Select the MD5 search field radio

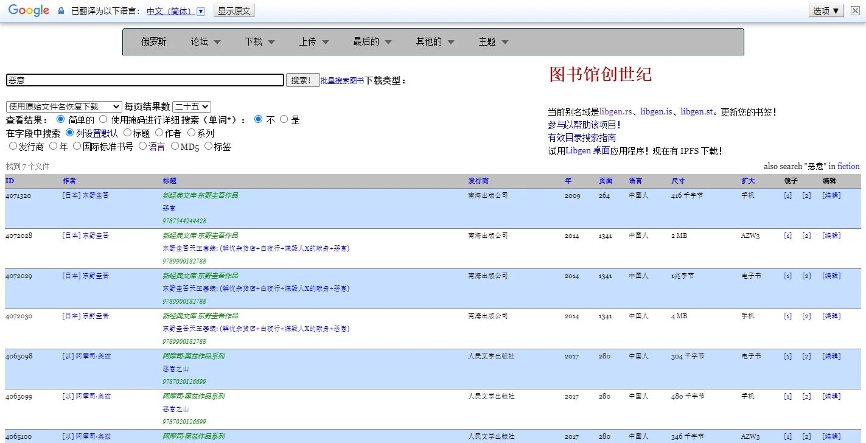(x=175, y=145)
